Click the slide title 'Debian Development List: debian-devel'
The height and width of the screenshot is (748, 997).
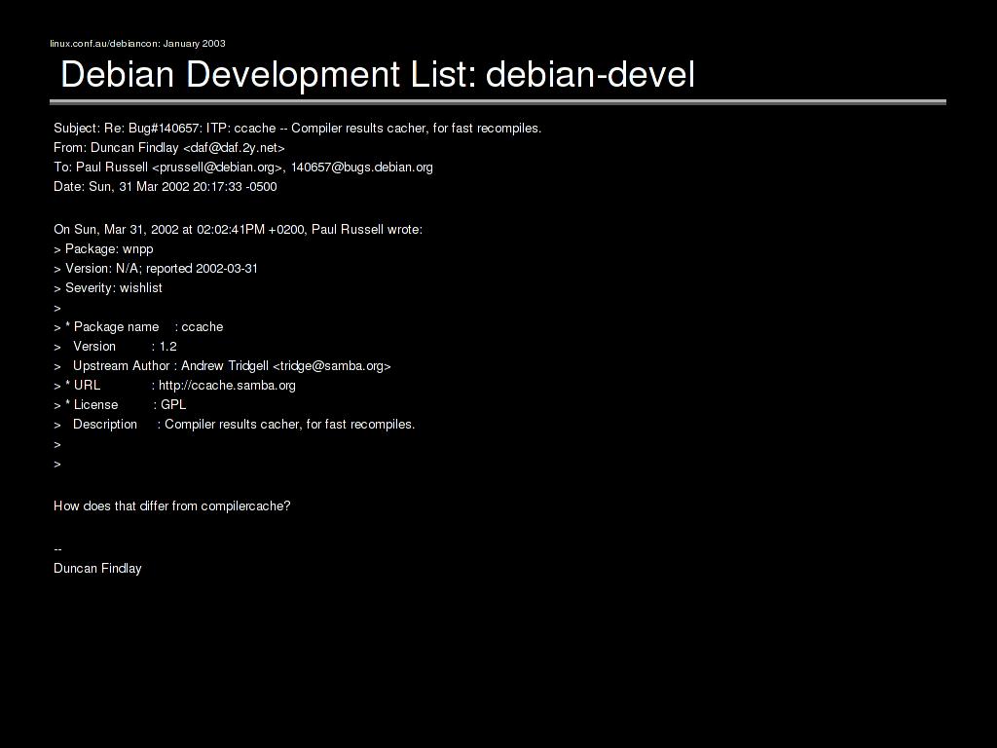coord(378,74)
